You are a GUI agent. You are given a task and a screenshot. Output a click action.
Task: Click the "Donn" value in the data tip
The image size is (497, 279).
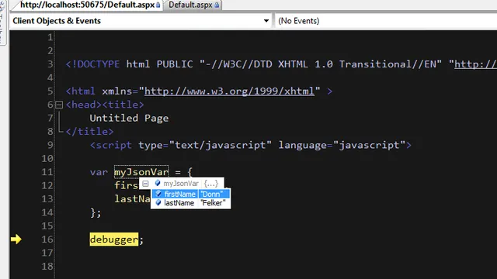[x=211, y=194]
